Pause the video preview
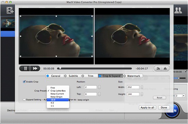The image size is (188, 124). 25,69
